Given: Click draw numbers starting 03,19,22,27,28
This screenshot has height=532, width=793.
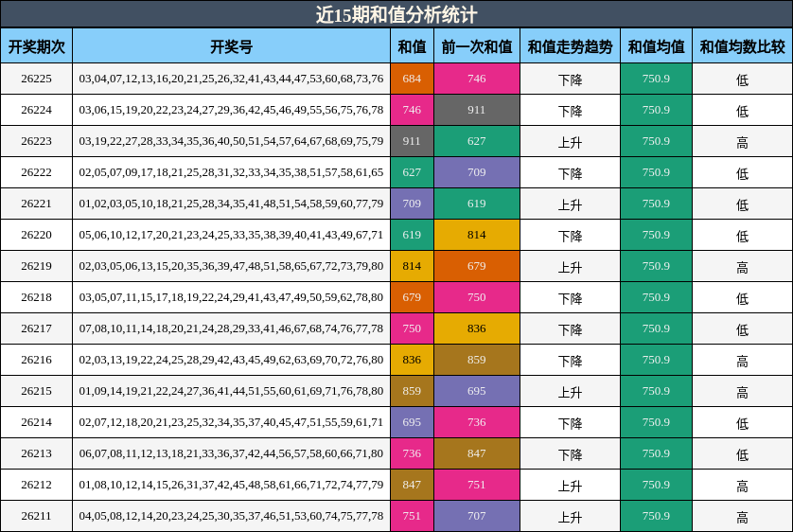Looking at the screenshot, I should 231,141.
